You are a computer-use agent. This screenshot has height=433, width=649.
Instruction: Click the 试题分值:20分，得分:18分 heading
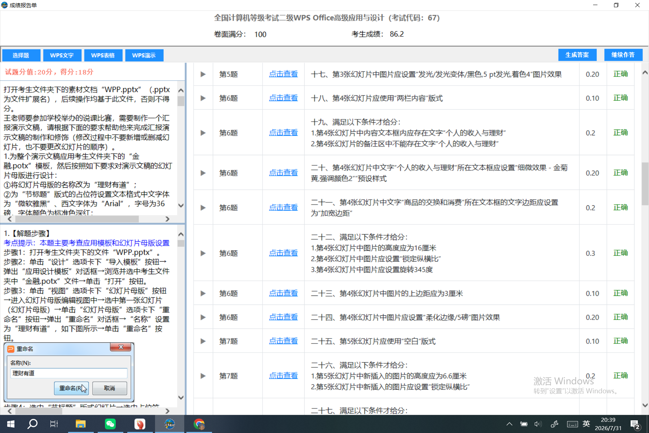[x=49, y=72]
